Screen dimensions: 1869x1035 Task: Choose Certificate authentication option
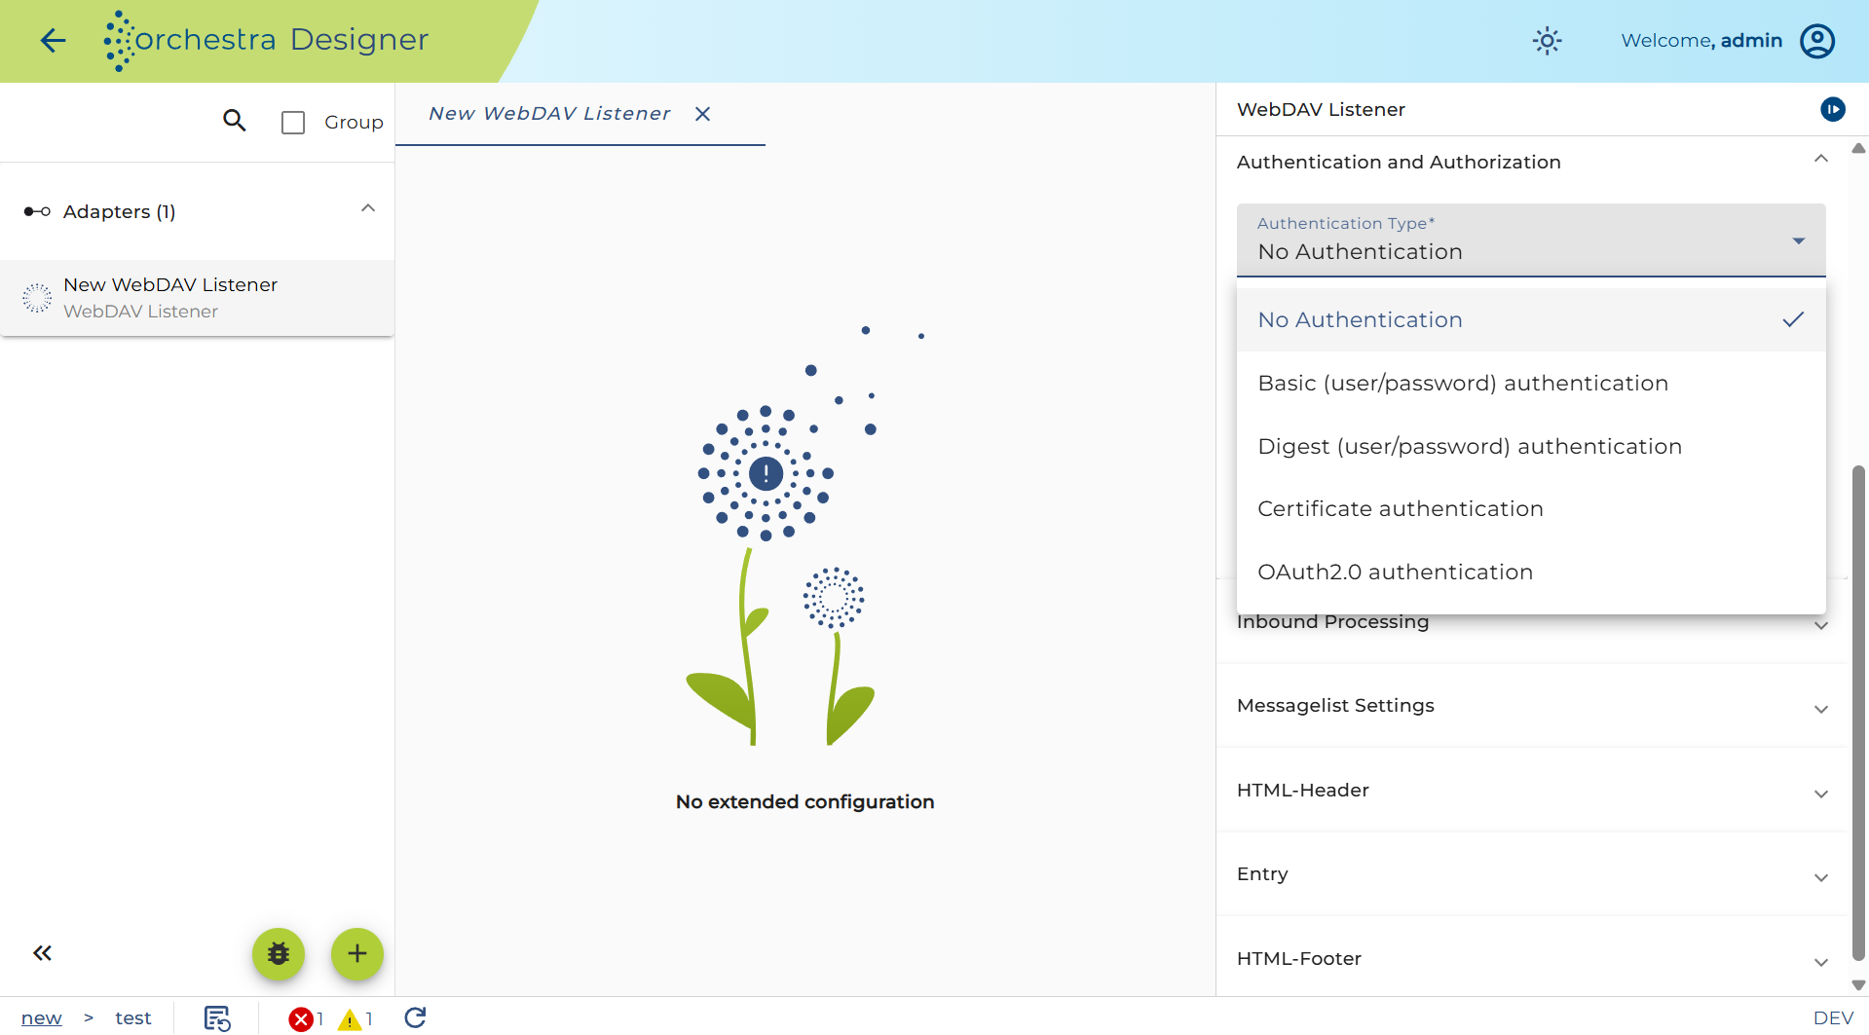coord(1531,508)
